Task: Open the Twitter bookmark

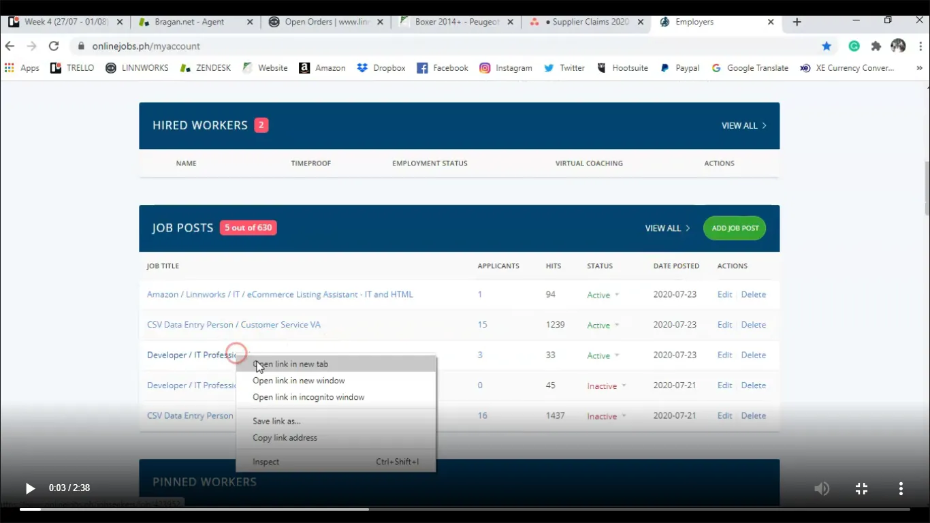Action: point(564,68)
